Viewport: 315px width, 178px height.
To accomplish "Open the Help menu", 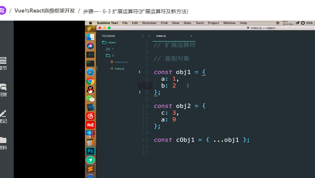I will pos(243,23).
